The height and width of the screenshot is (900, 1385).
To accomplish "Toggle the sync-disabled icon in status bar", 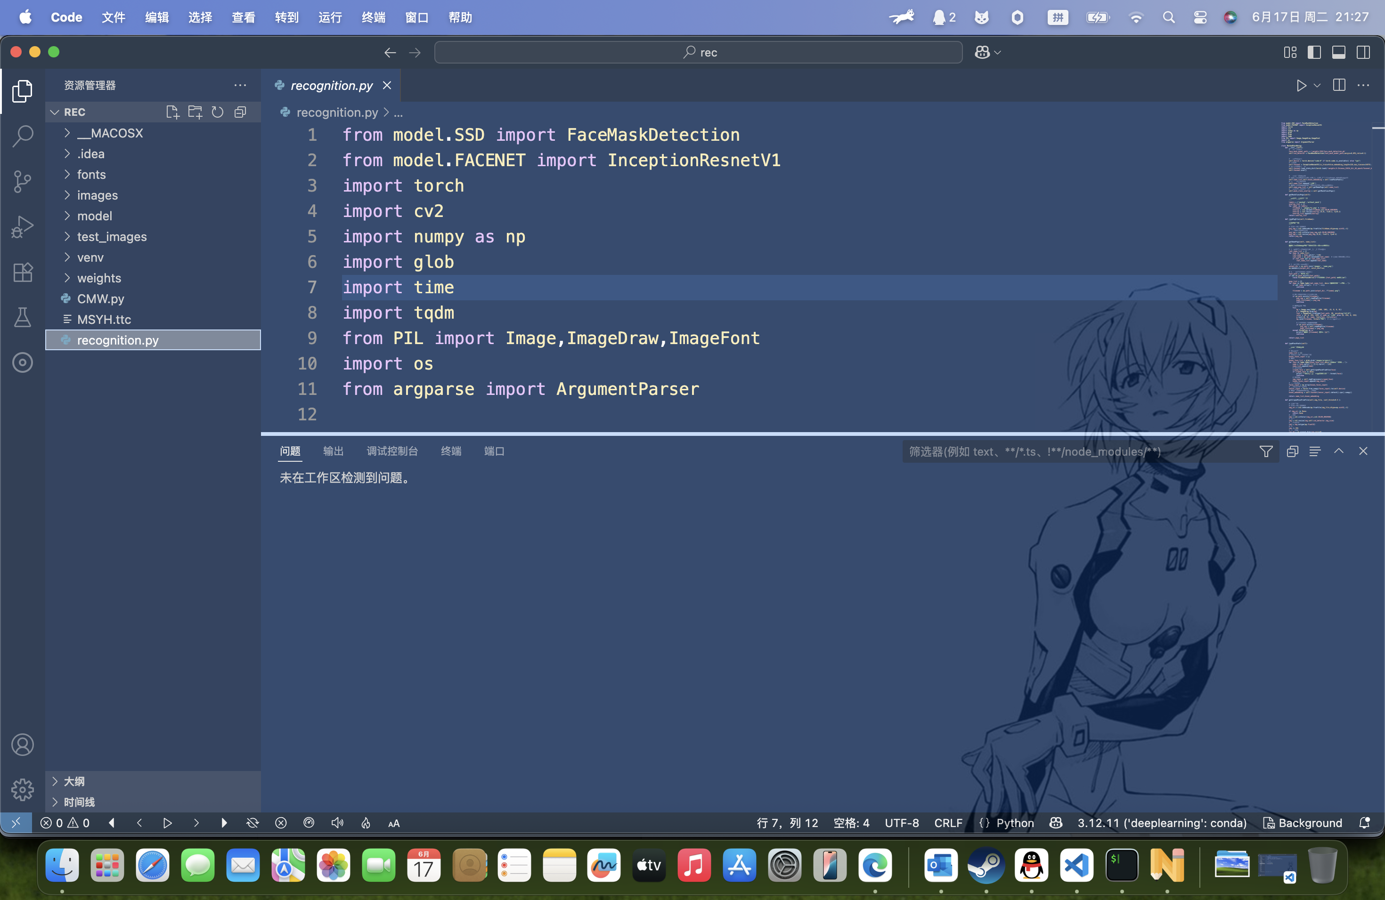I will [253, 823].
